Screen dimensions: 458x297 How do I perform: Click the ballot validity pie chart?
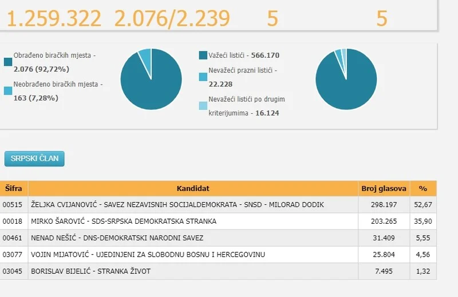[346, 80]
